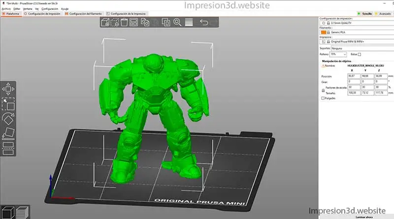Click the magnifier Search icon
Viewport: 394px width, 219px height.
pos(177,22)
